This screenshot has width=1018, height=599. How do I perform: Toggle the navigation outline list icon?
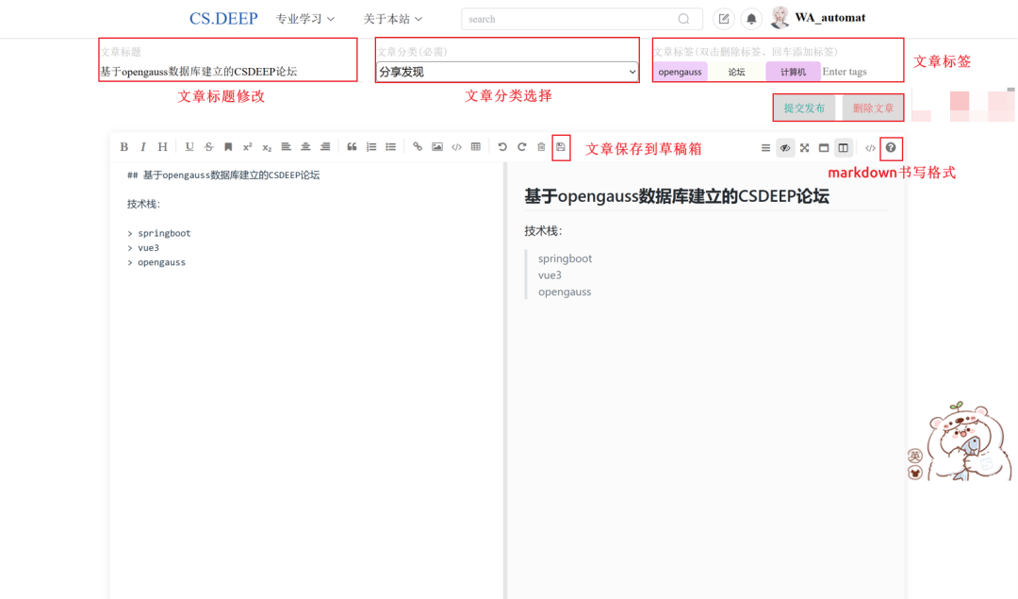click(x=765, y=148)
